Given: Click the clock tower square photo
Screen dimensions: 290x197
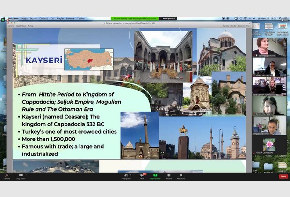Looking at the screenshot, I should tap(203, 137).
